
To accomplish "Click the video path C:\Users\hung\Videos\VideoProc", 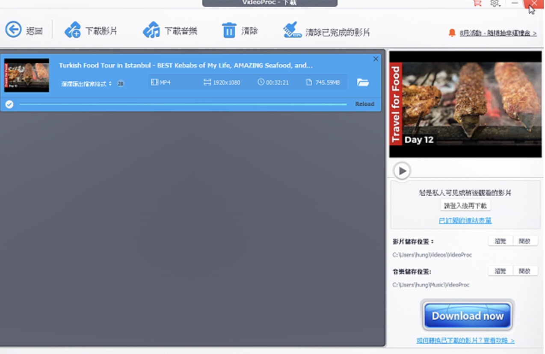I will point(432,255).
